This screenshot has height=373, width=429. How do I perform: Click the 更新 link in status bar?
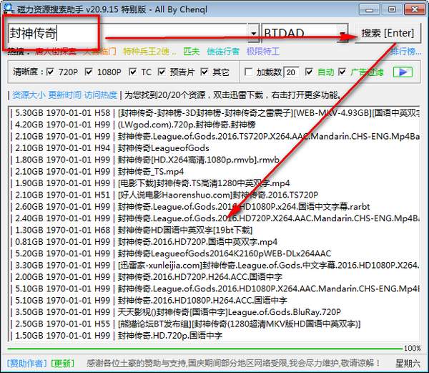(x=63, y=364)
